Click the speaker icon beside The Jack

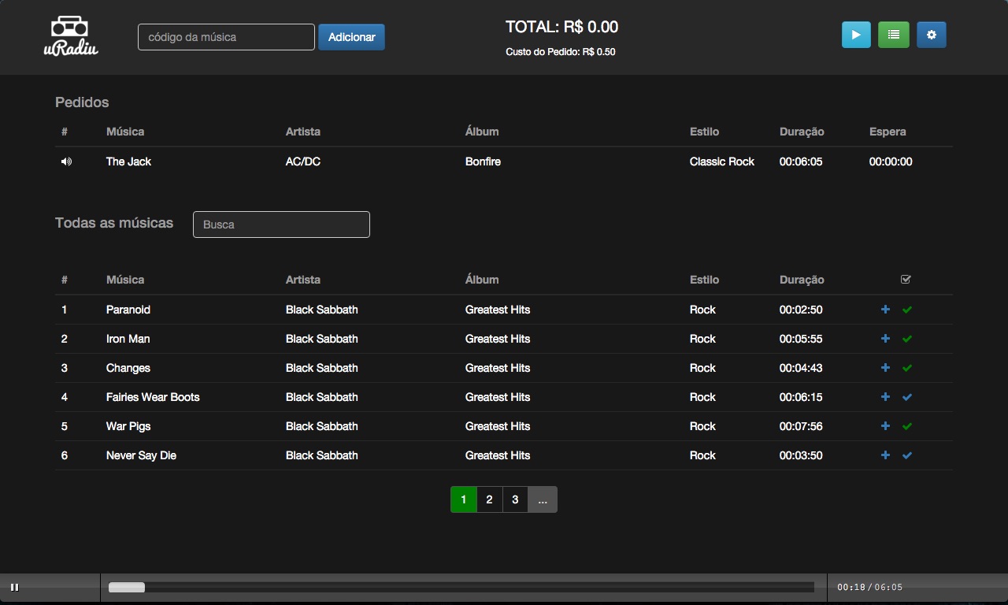tap(66, 161)
